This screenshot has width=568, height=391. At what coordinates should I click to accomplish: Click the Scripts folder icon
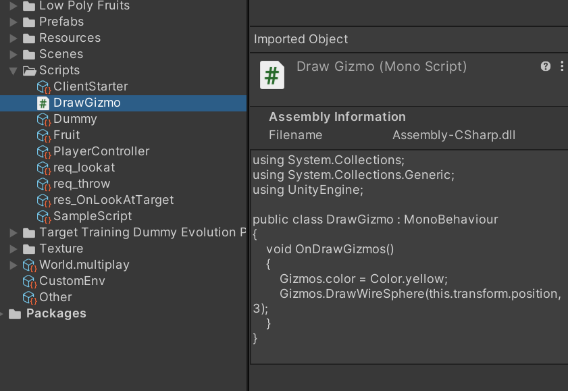28,70
